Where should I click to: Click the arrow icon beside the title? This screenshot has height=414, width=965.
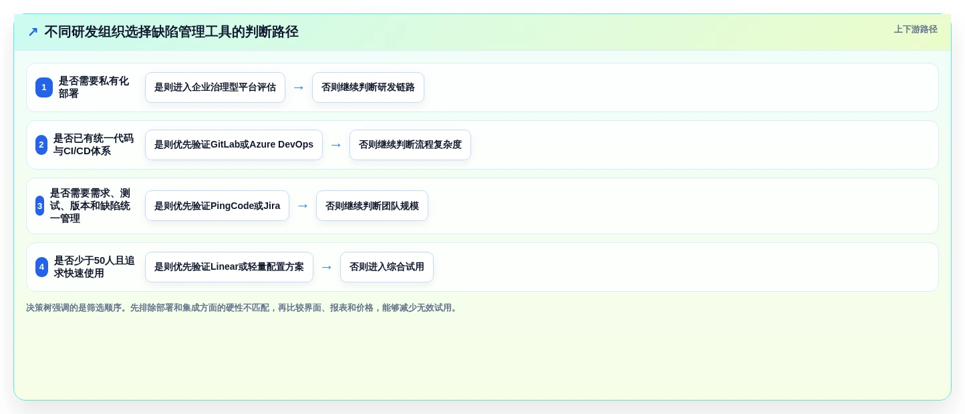click(x=33, y=32)
